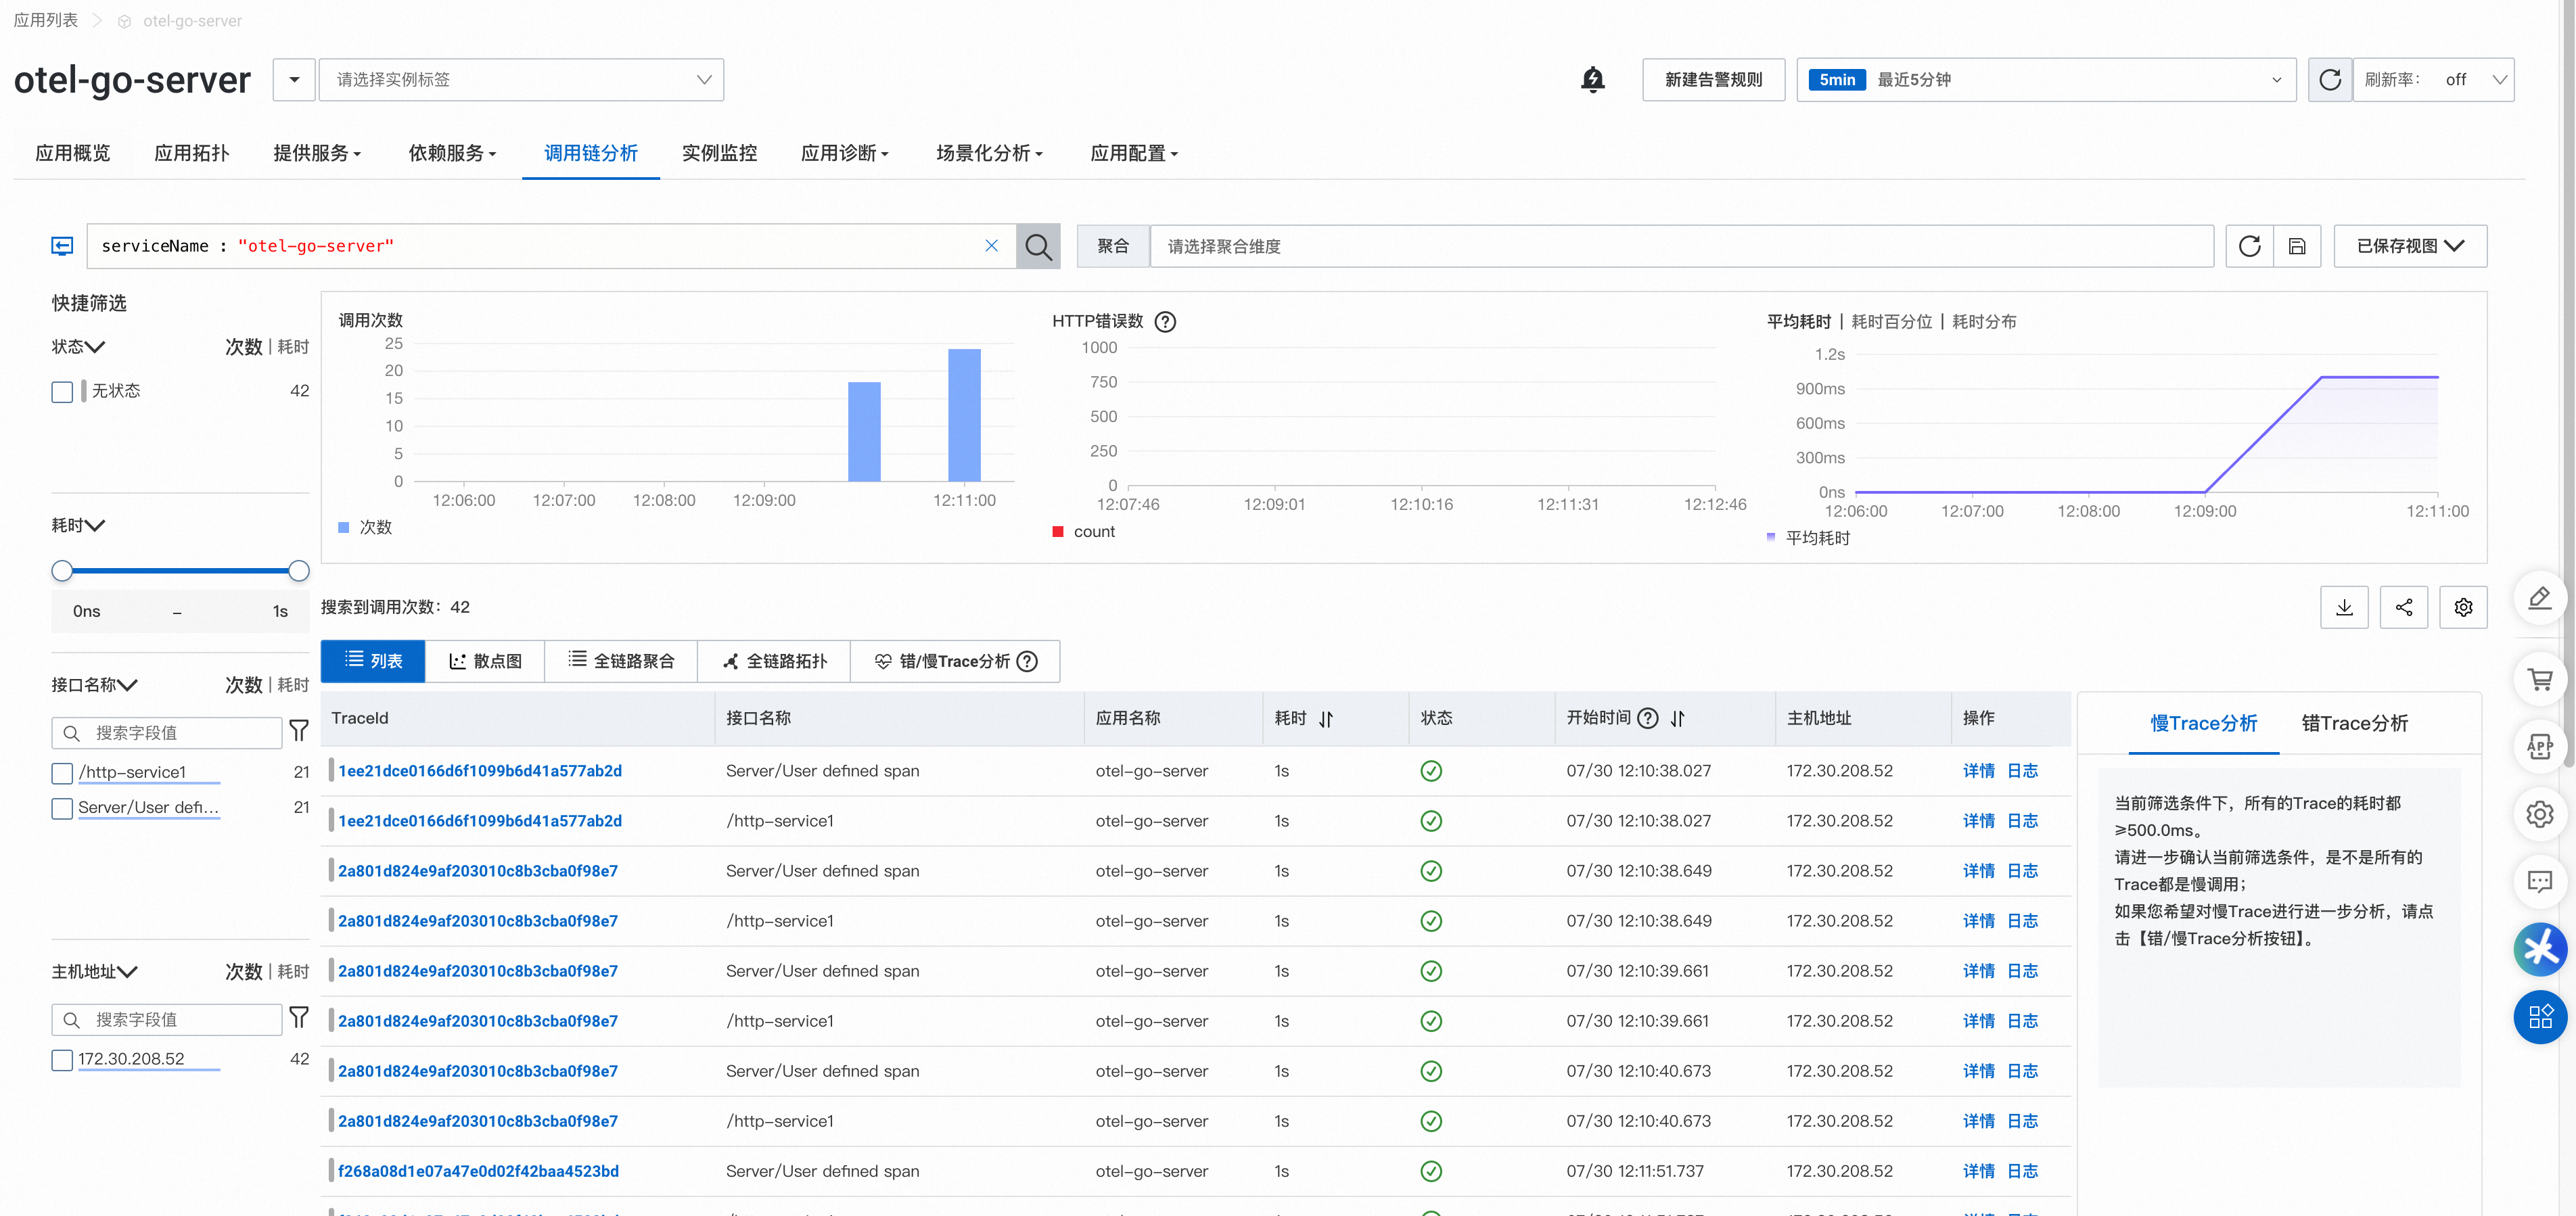Click the 主机地址 搜索字段值 input

[167, 1020]
